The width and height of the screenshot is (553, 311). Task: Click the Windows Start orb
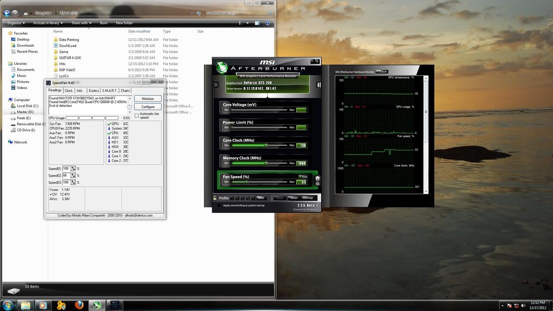coord(8,305)
